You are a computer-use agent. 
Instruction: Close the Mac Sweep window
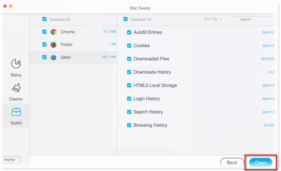5,6
